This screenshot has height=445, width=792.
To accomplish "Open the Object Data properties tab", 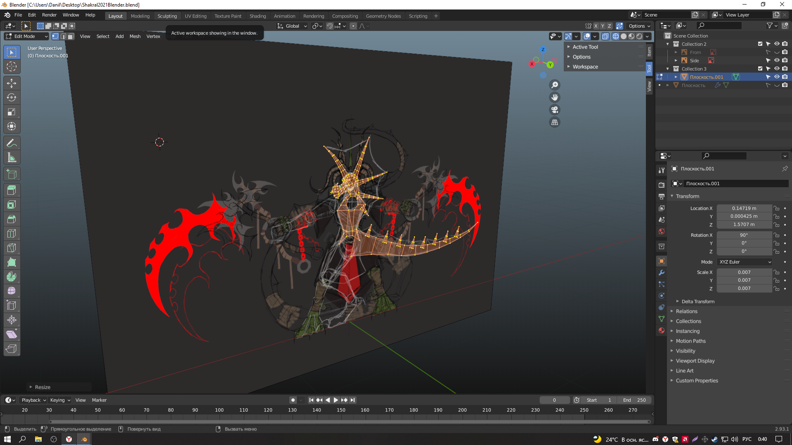I will [662, 319].
